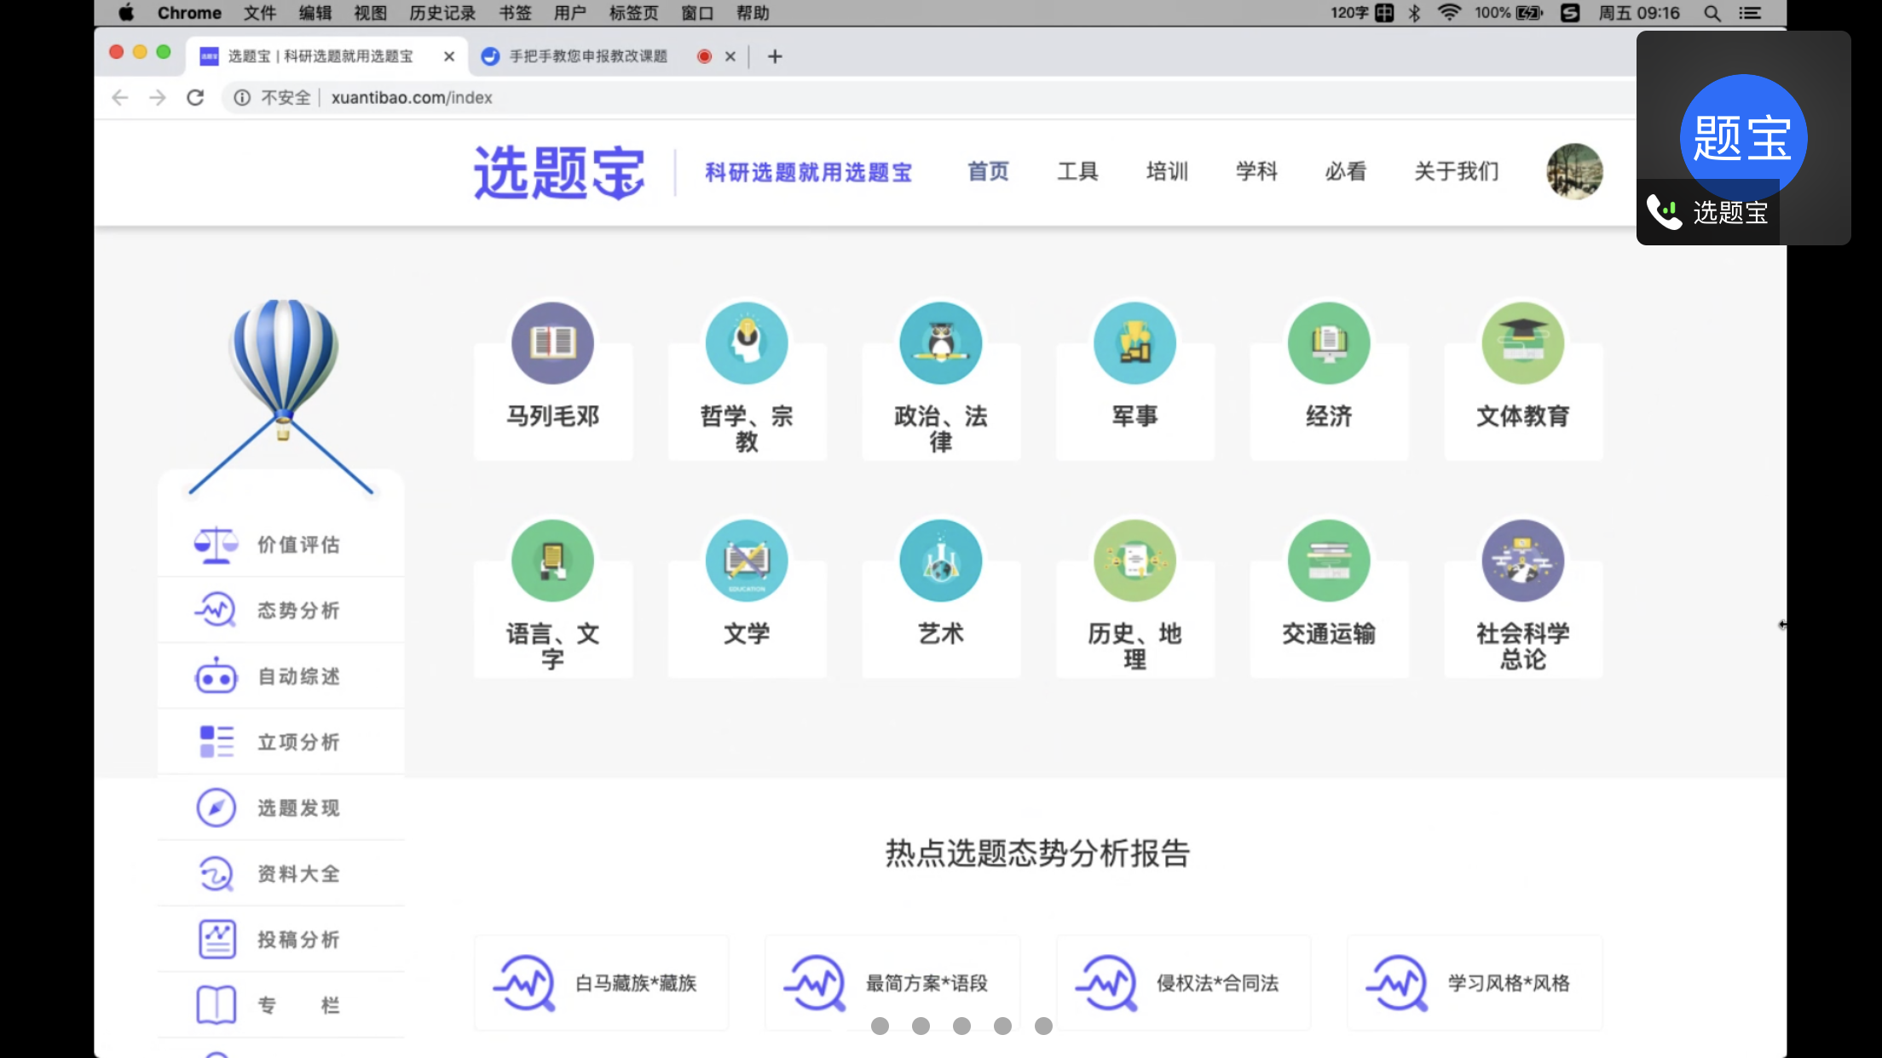Open Spotlight search magnifier icon

tap(1712, 13)
